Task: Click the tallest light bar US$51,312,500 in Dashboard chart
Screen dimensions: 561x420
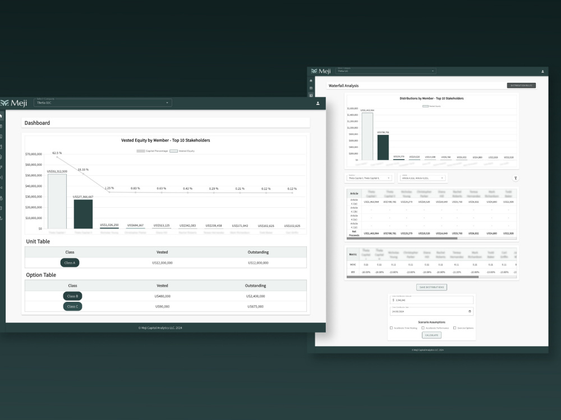Action: click(x=57, y=202)
